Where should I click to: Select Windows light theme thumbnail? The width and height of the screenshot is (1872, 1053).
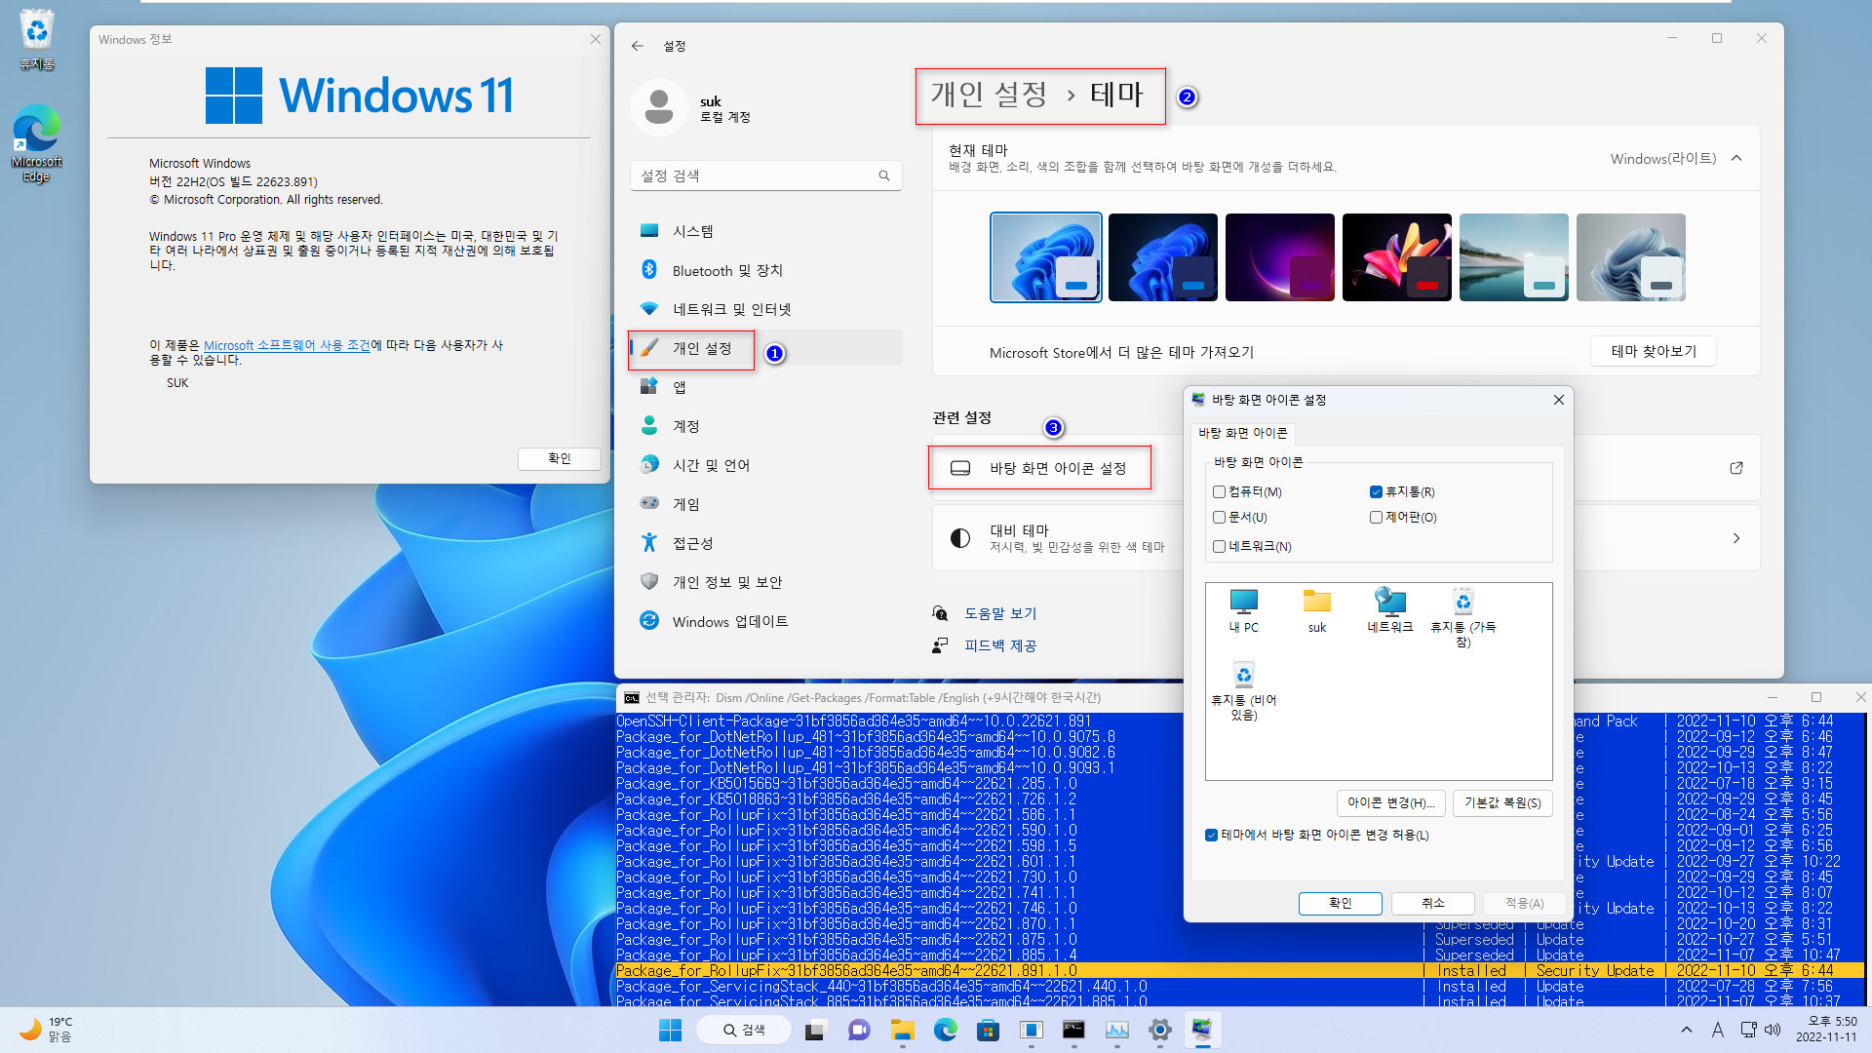[1046, 257]
